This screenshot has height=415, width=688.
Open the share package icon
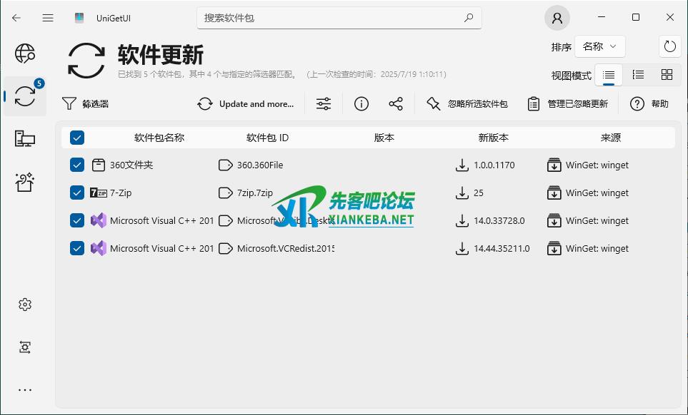pyautogui.click(x=396, y=104)
